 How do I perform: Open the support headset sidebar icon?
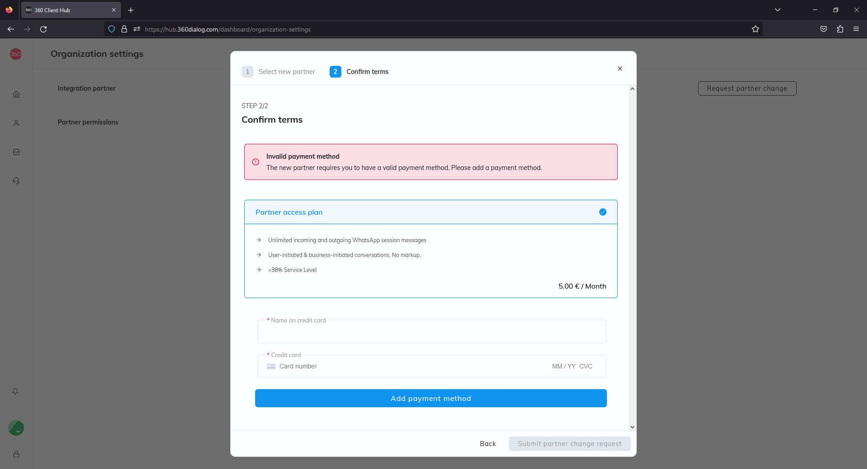tap(16, 181)
